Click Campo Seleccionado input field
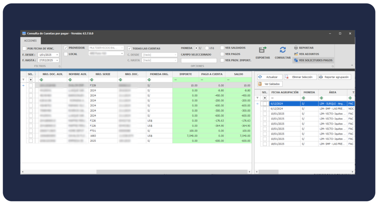Image resolution: width=379 pixels, height=206 pixels. point(199,61)
